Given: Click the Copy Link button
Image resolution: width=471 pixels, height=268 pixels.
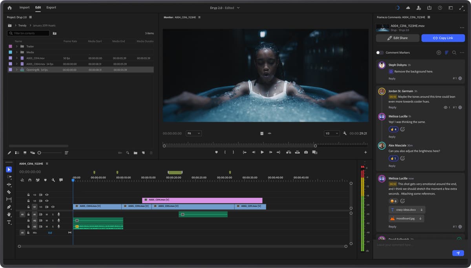Looking at the screenshot, I should [443, 38].
